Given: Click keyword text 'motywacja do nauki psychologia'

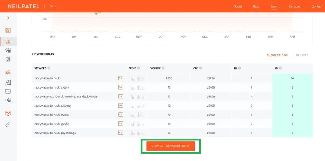Looking at the screenshot, I should coord(55,133).
